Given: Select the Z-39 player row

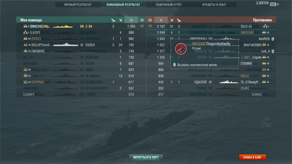Looking at the screenshot, I should coord(81,26).
